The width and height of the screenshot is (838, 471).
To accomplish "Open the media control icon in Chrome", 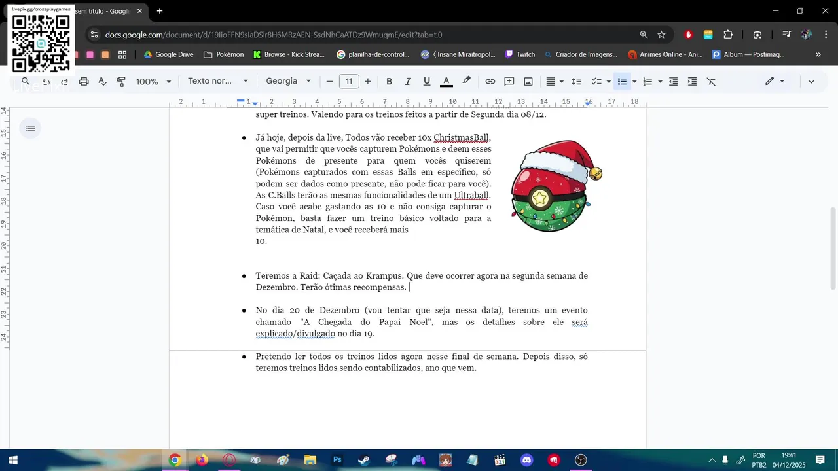I will pos(787,35).
